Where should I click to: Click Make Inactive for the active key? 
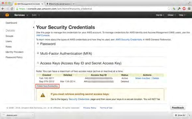click(x=142, y=78)
